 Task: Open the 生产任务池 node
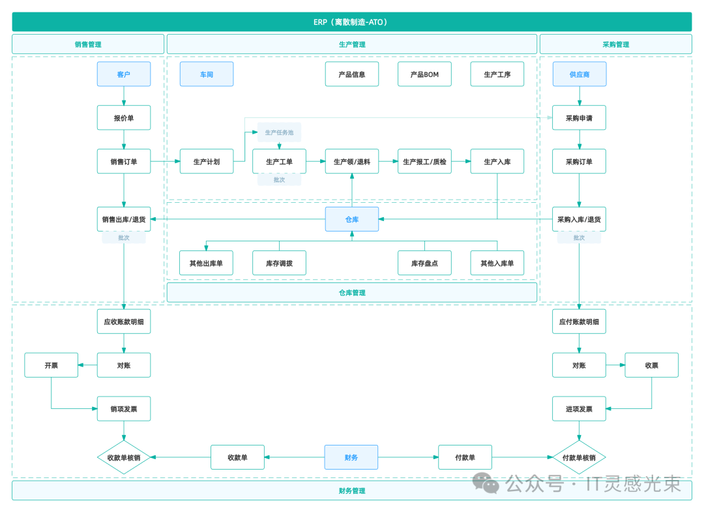(279, 132)
